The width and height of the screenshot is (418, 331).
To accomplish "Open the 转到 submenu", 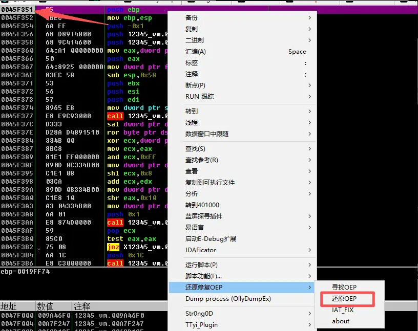I will [242, 112].
